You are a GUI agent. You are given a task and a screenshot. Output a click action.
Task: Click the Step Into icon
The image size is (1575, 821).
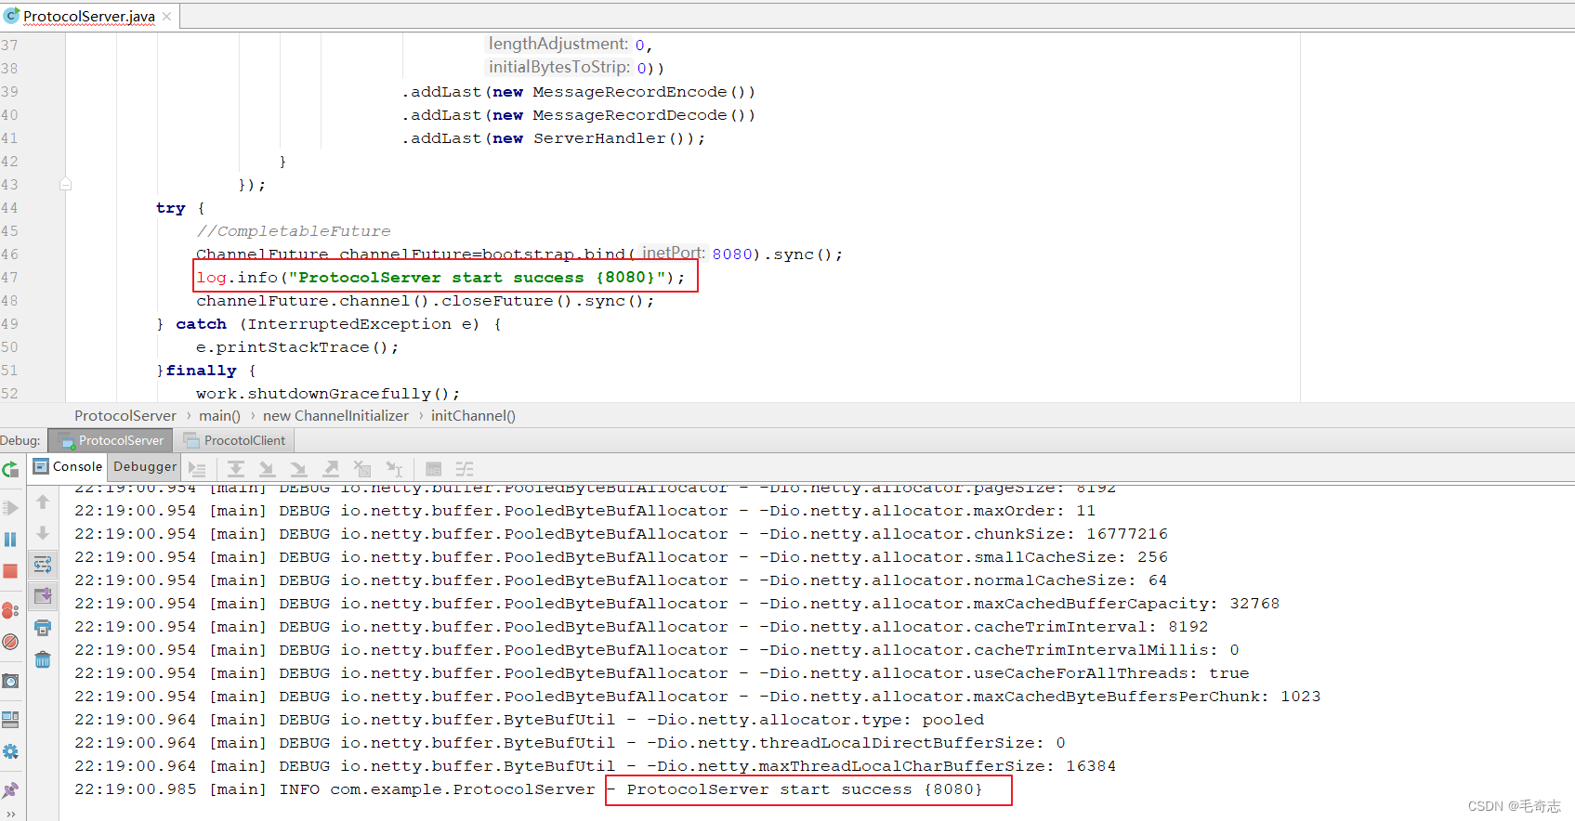point(268,469)
